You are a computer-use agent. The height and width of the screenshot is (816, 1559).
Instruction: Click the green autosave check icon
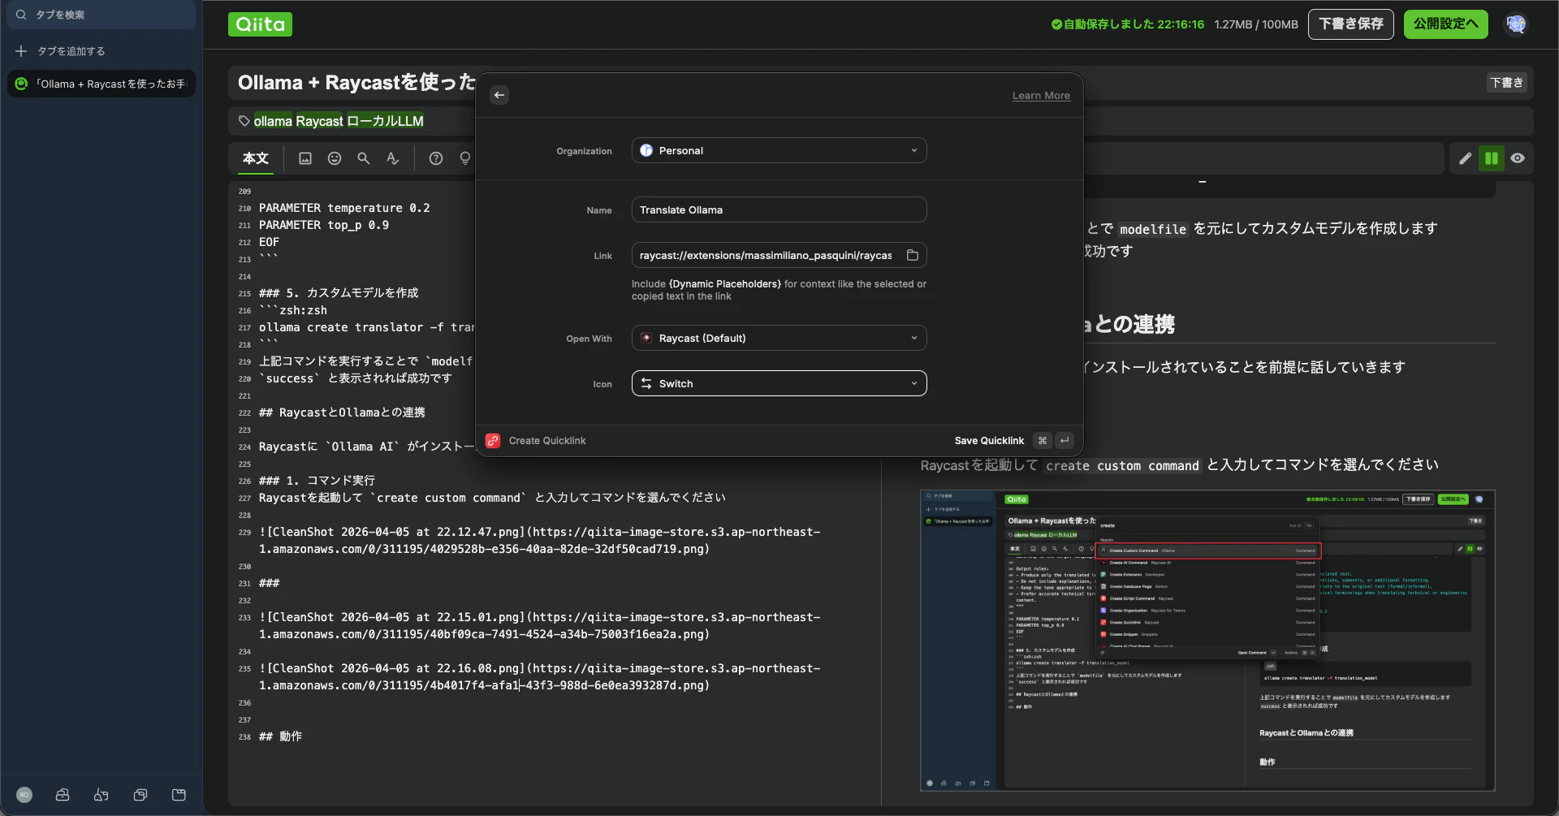pyautogui.click(x=1056, y=24)
